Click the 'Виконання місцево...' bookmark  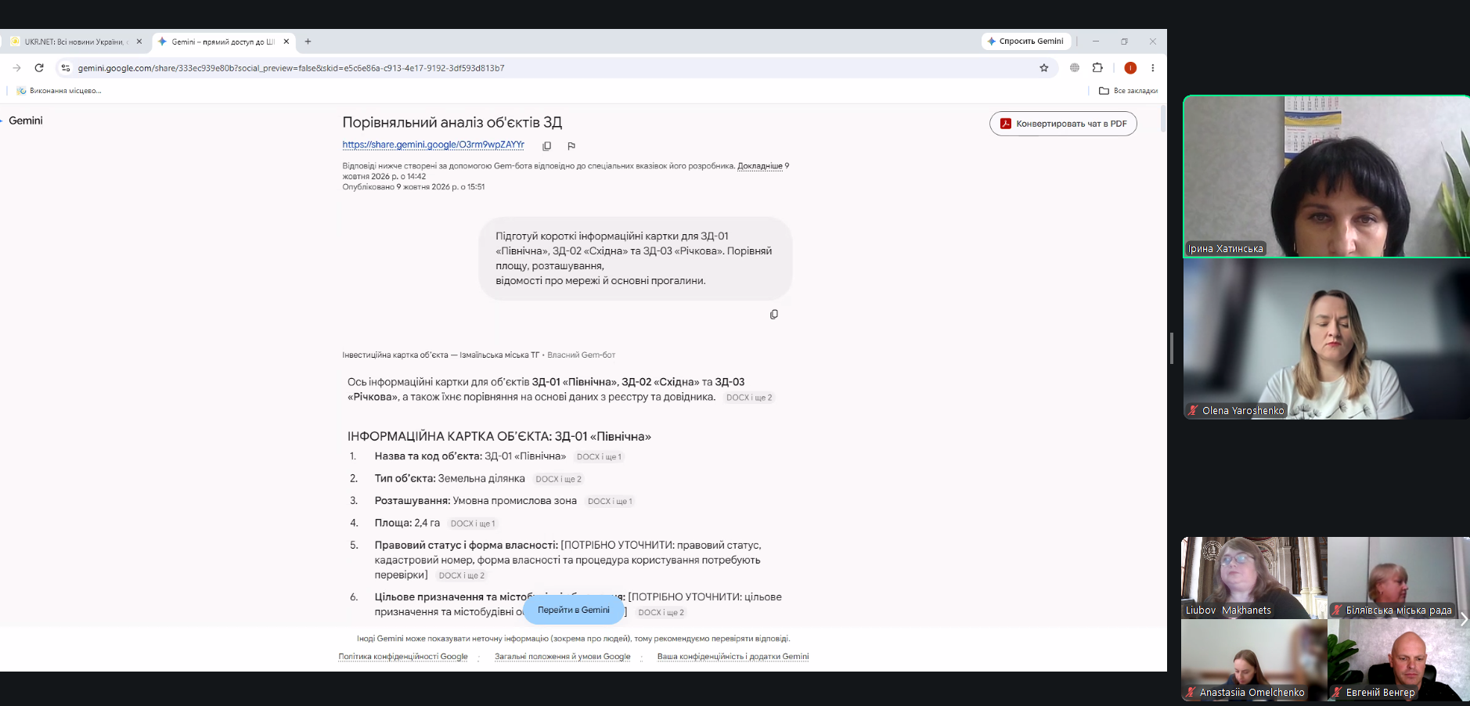pos(59,91)
